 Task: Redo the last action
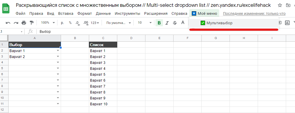click(16, 23)
